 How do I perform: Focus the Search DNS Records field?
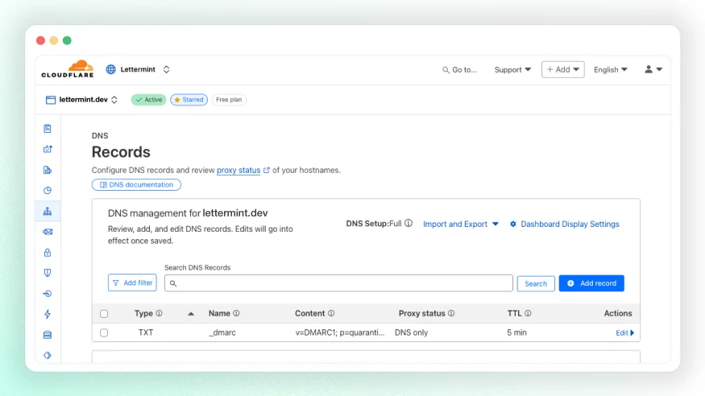click(x=338, y=283)
